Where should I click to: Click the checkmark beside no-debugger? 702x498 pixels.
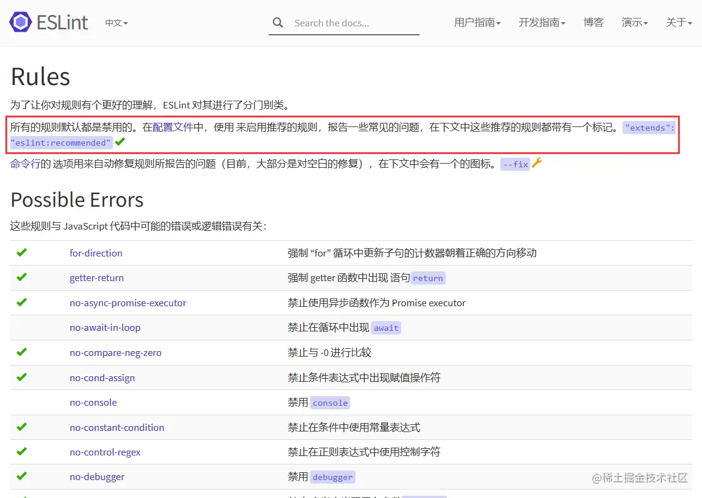(x=22, y=476)
